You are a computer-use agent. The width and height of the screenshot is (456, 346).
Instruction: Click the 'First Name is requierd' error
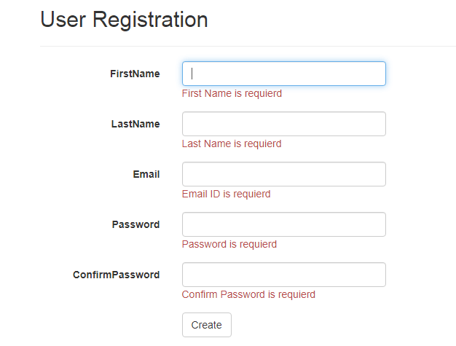(232, 93)
